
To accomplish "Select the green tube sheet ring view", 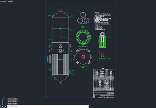I will point(83,37).
